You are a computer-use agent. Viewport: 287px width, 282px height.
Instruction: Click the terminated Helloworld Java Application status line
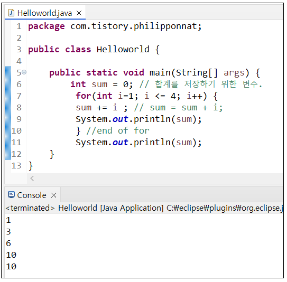point(144,208)
